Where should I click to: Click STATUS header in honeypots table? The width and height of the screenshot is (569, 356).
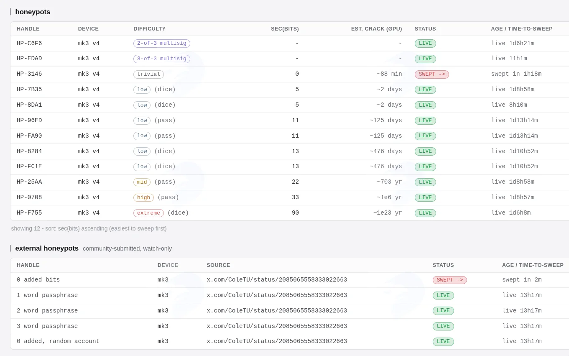pyautogui.click(x=425, y=29)
